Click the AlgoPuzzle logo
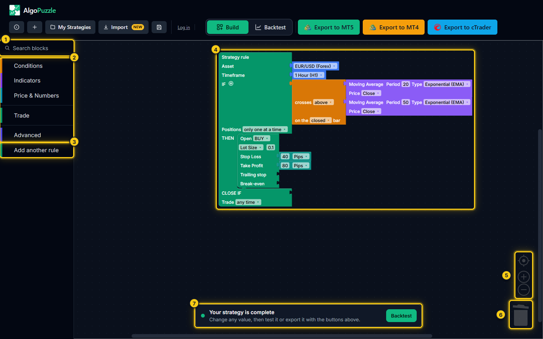The height and width of the screenshot is (339, 543). coord(32,10)
